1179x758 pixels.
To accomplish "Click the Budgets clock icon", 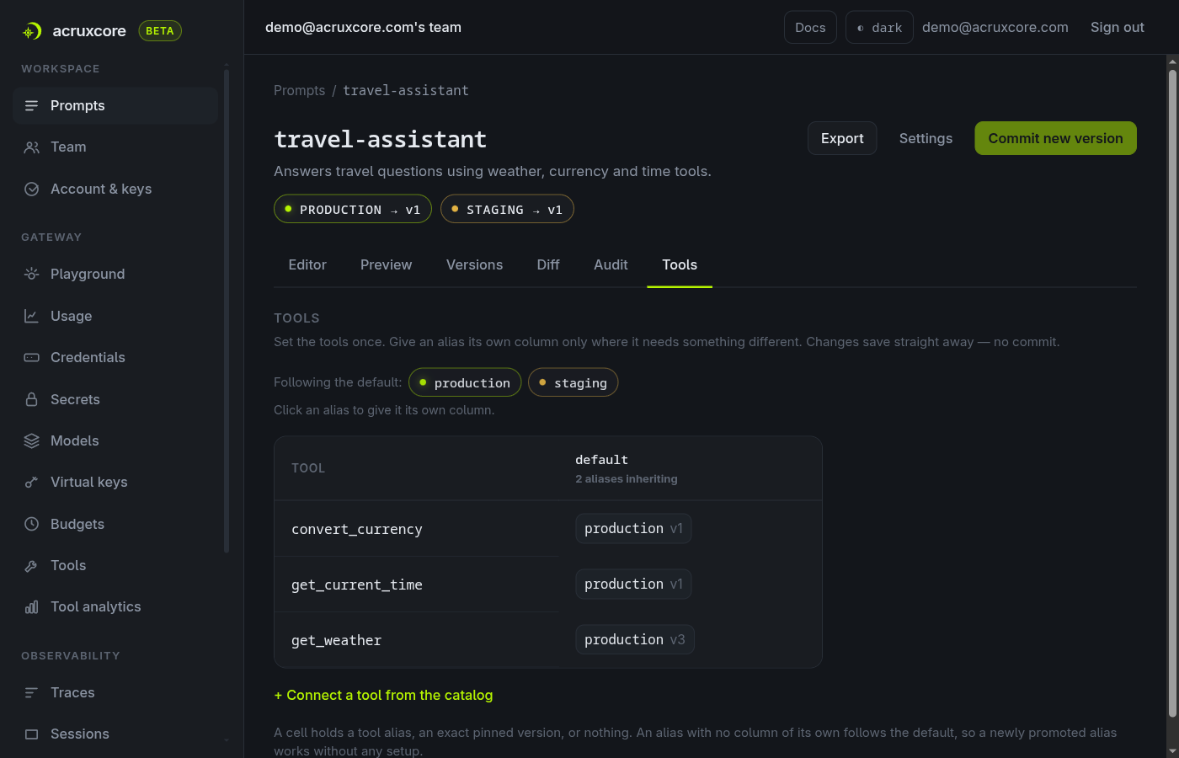I will tap(31, 524).
